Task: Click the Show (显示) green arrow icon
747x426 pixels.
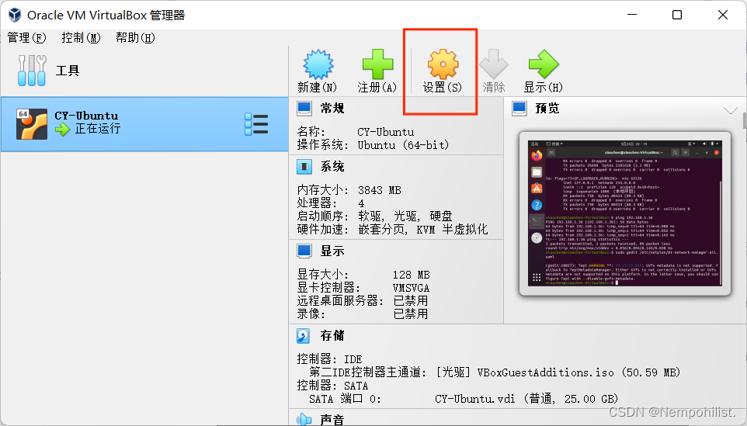Action: click(543, 64)
